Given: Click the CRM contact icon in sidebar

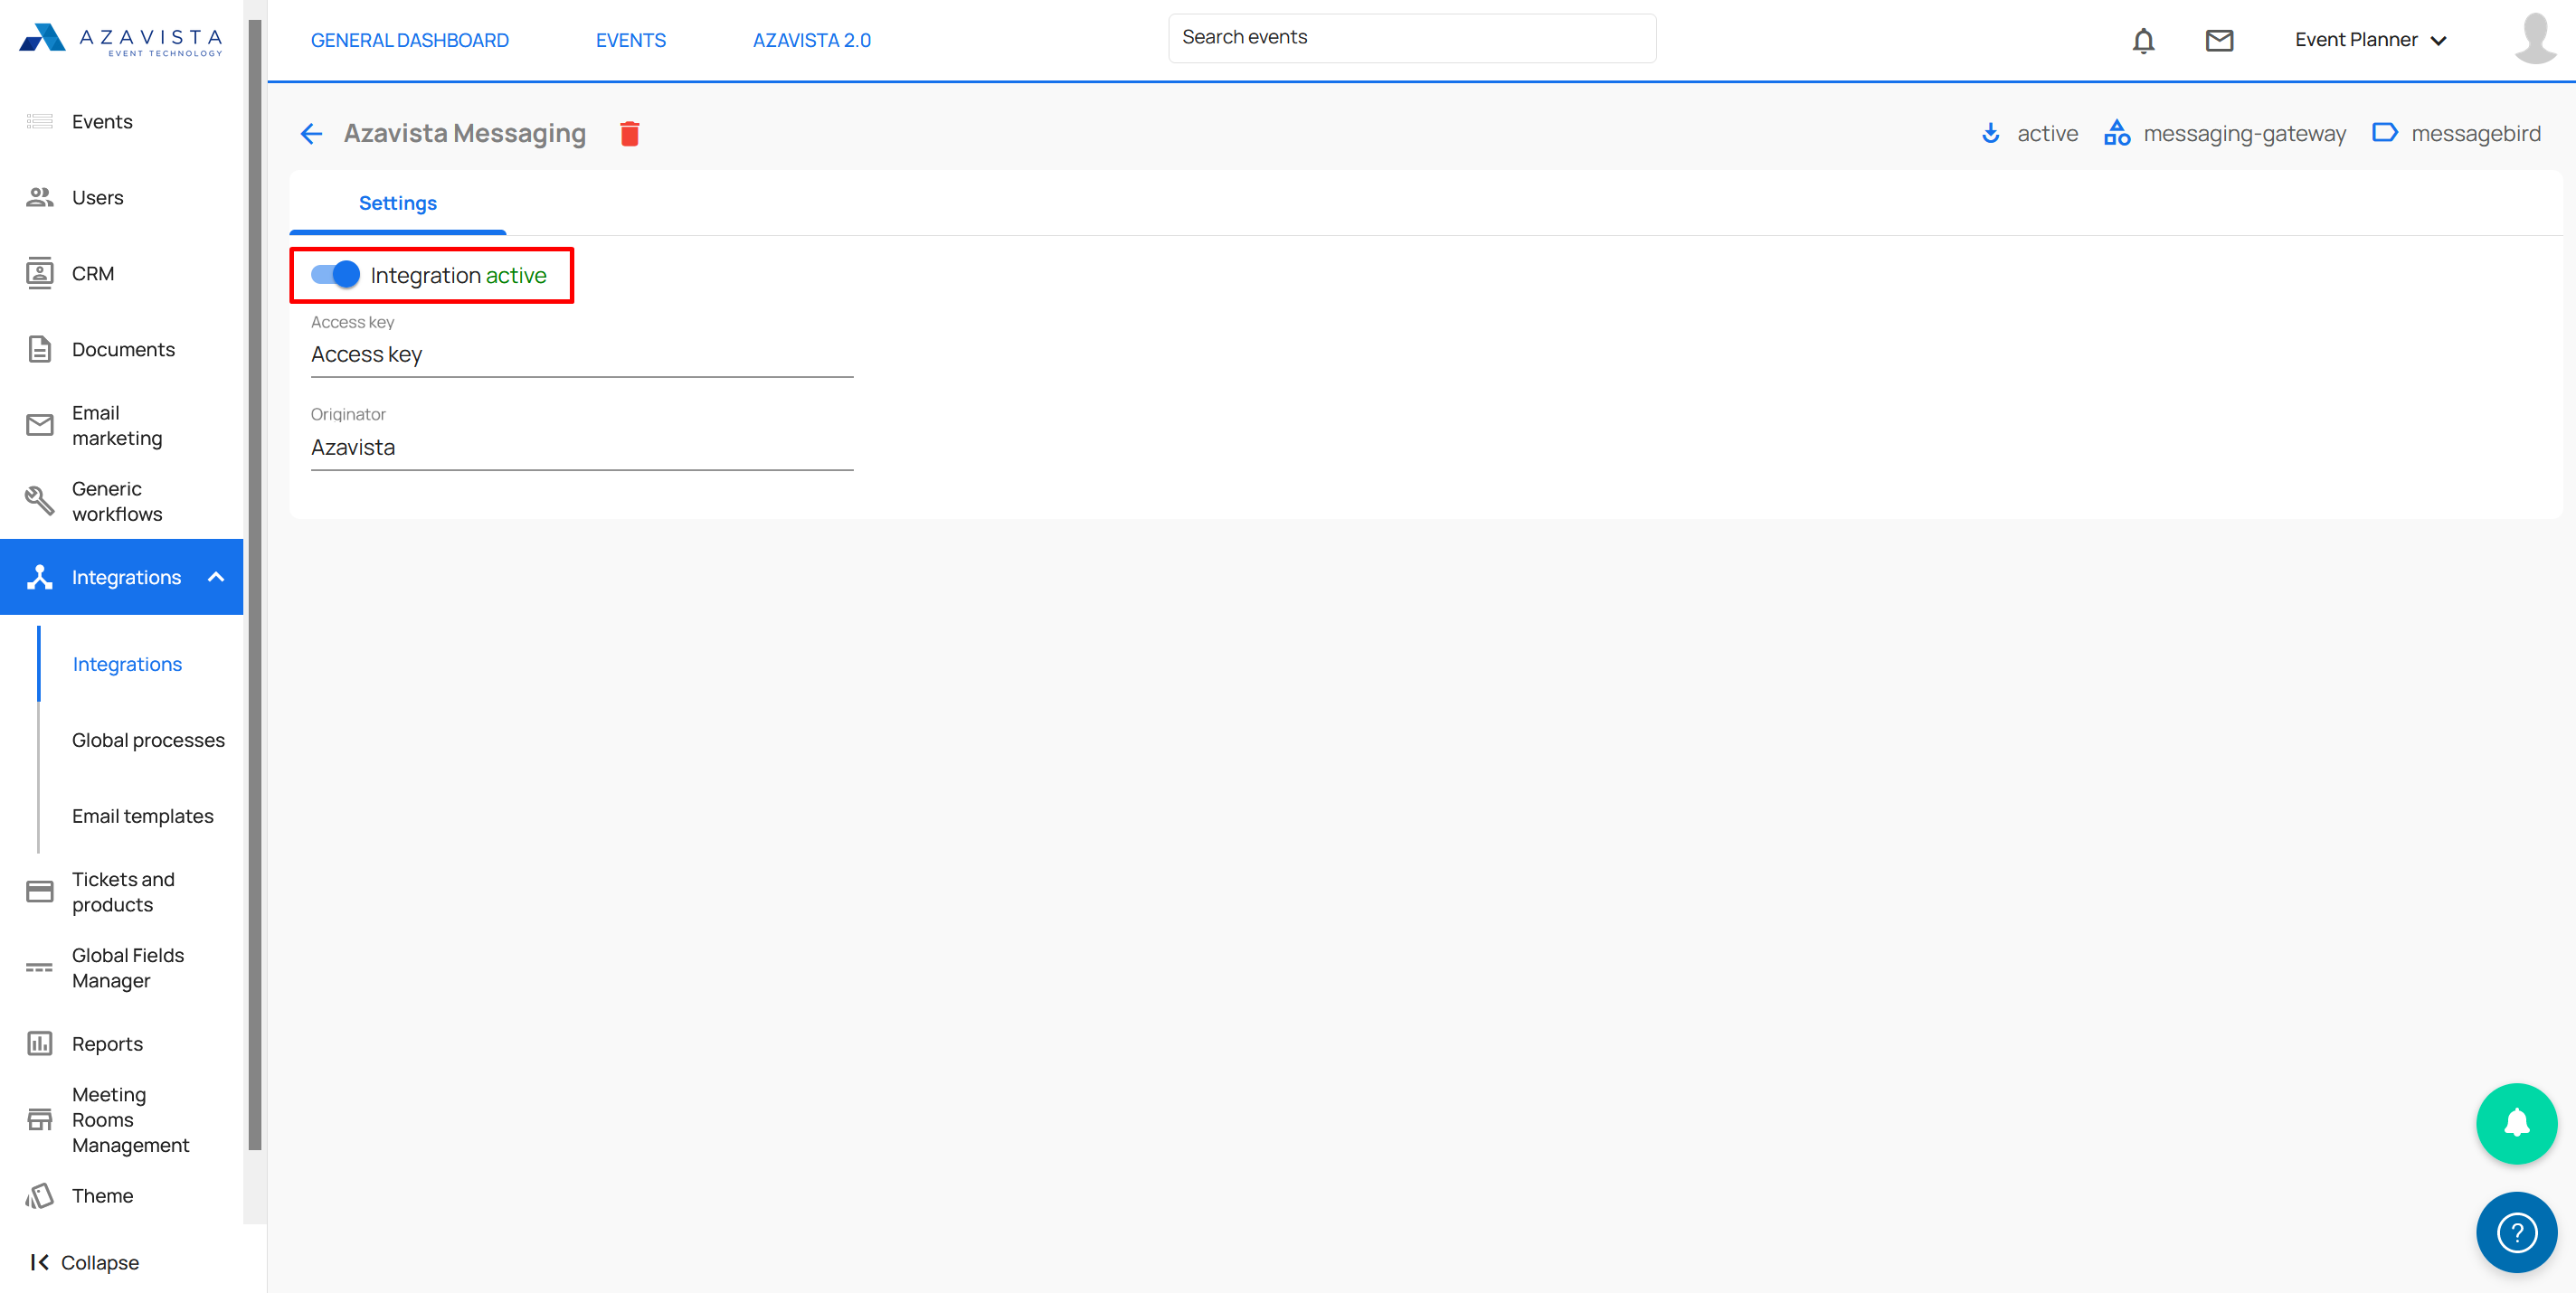Looking at the screenshot, I should (39, 274).
